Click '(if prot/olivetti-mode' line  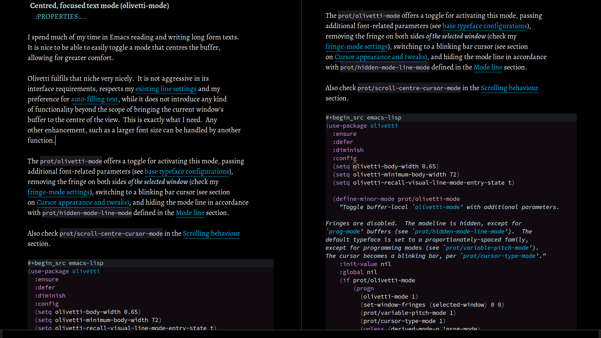click(378, 280)
